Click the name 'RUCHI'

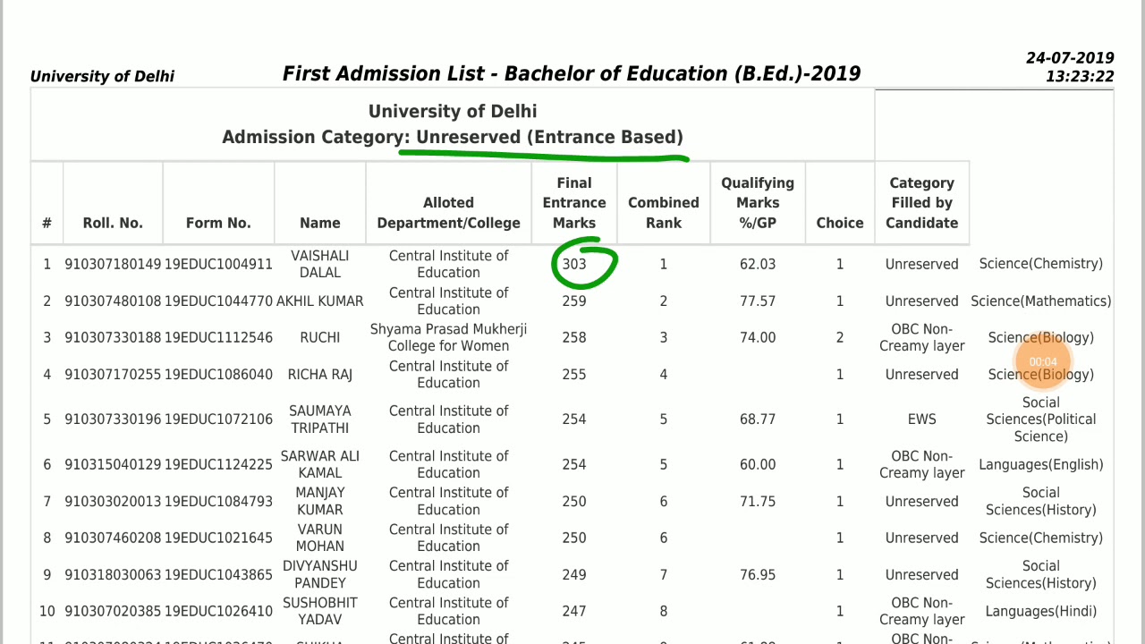pyautogui.click(x=320, y=338)
